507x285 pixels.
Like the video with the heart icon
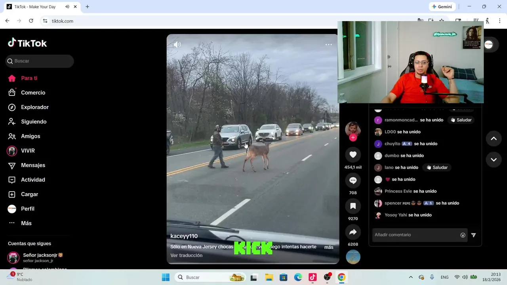coord(353,155)
